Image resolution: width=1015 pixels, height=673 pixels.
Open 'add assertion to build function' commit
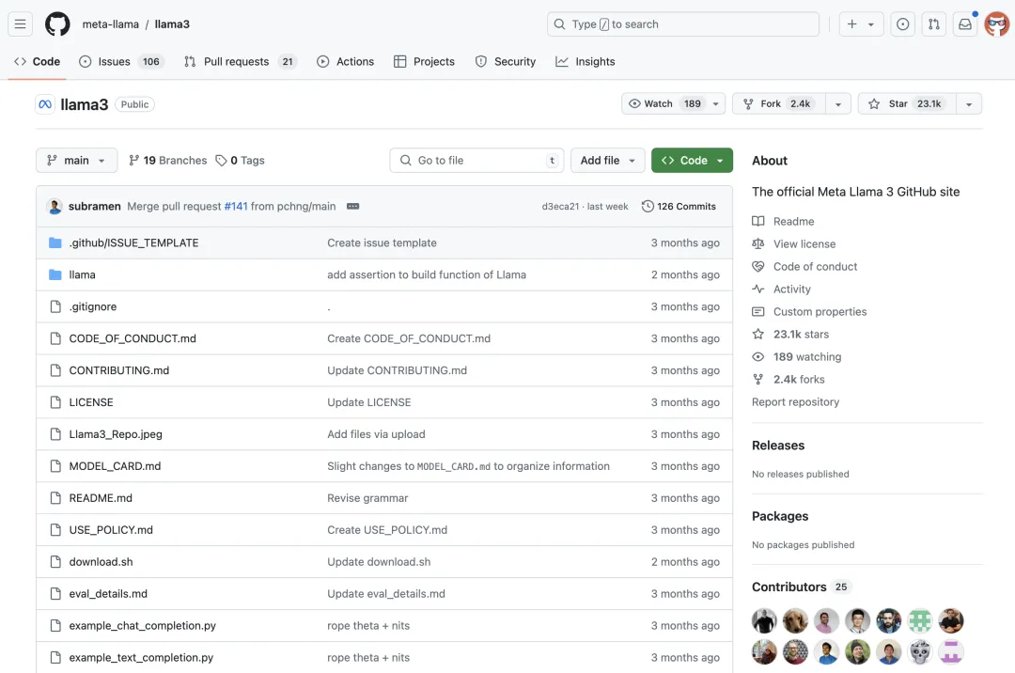(427, 274)
